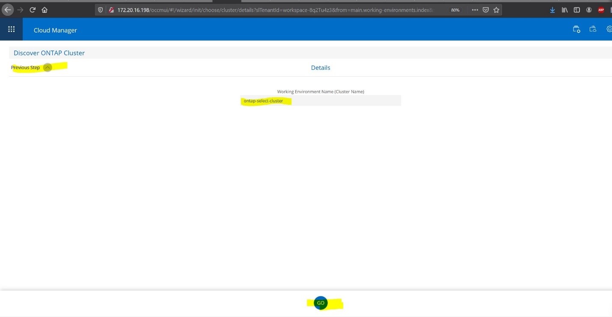612x317 pixels.
Task: Open the Firefox downloads arrow
Action: 553,9
